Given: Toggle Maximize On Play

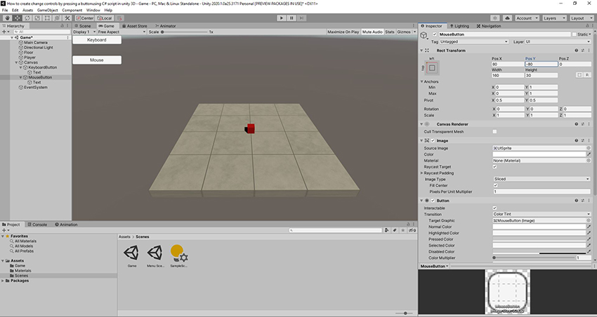Looking at the screenshot, I should (x=343, y=32).
